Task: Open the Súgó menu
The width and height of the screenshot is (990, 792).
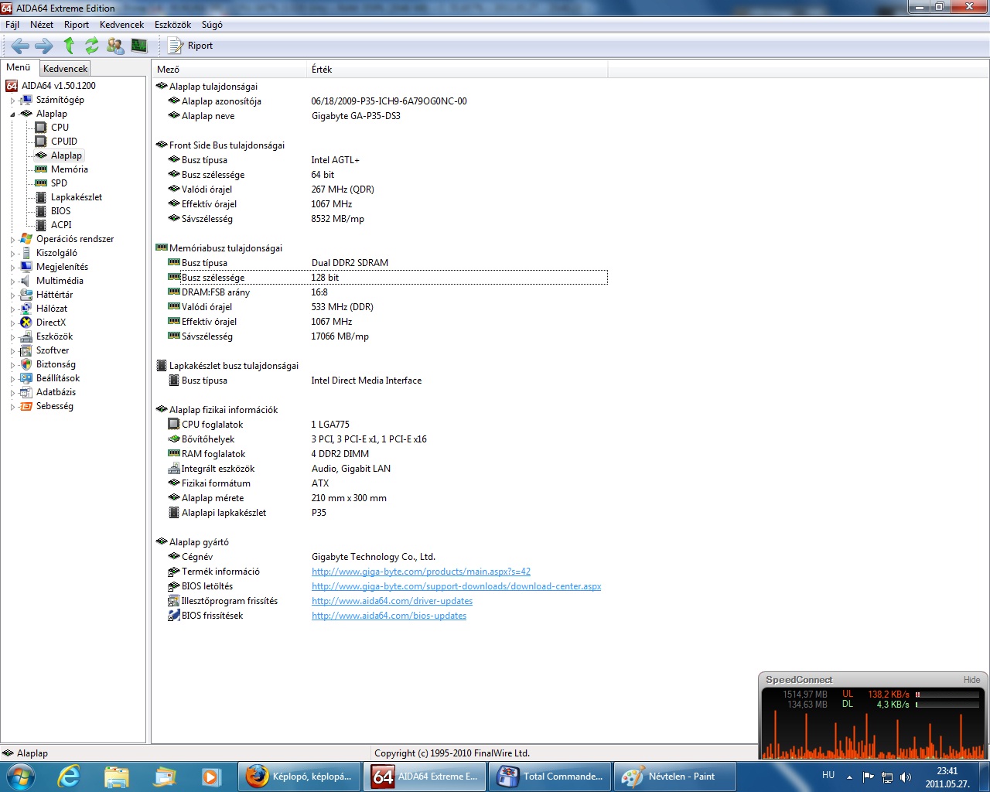Action: pyautogui.click(x=212, y=25)
